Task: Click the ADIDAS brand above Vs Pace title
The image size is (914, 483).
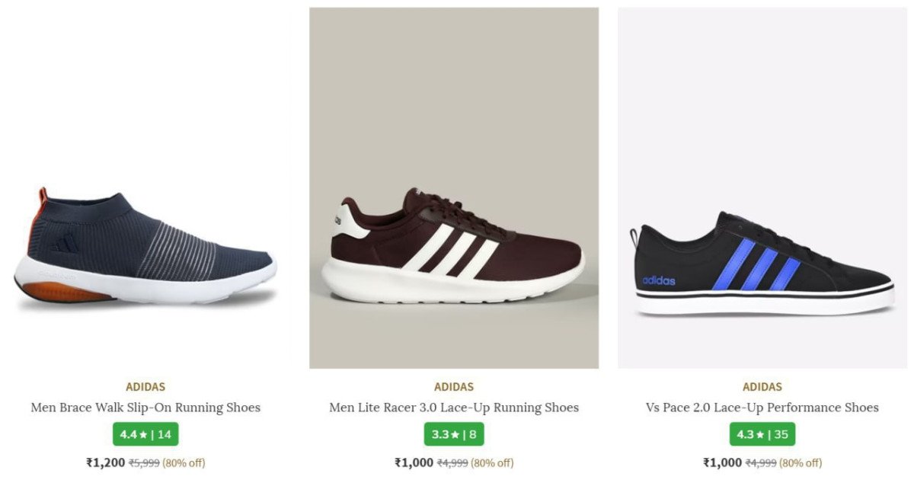Action: tap(762, 387)
